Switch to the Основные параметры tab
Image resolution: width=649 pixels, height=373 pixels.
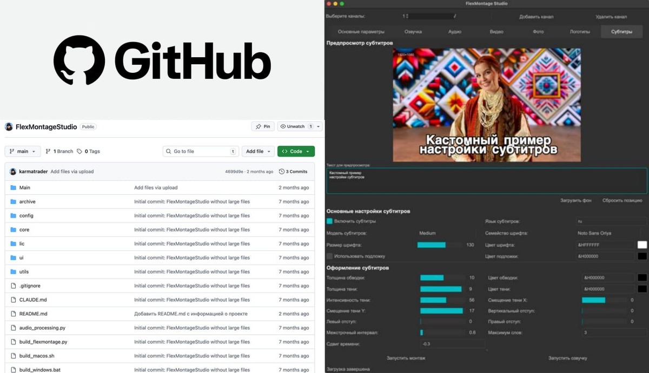point(361,32)
